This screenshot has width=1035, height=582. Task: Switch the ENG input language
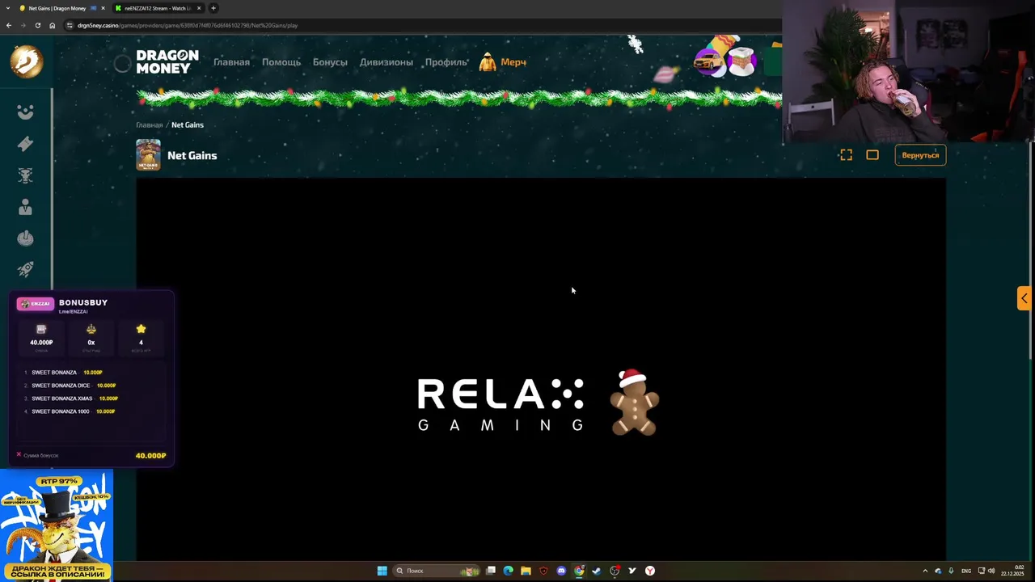[x=966, y=571]
